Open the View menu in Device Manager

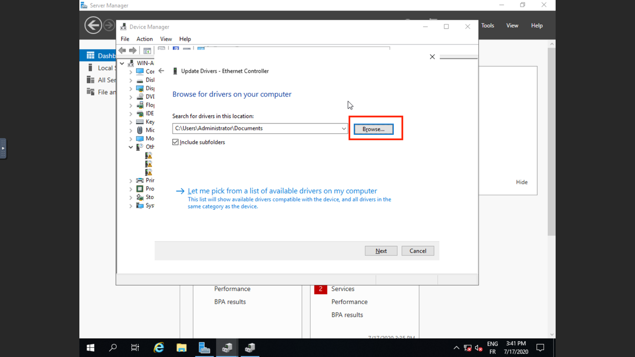166,39
